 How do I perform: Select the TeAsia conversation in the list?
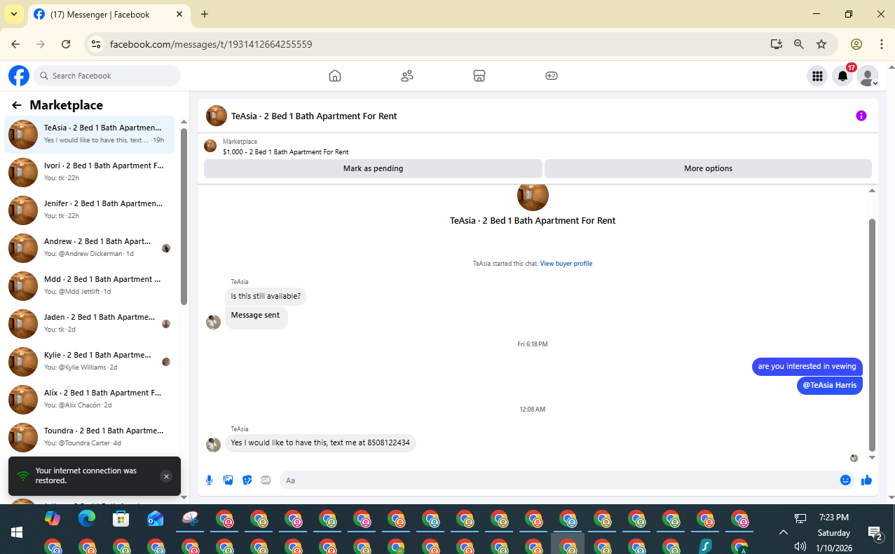tap(90, 134)
